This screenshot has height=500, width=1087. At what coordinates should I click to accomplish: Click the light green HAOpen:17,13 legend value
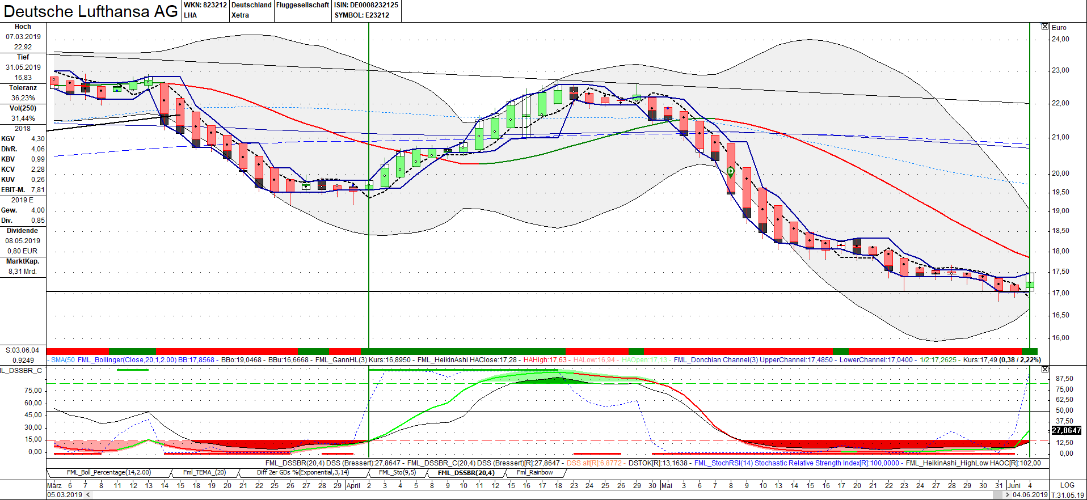point(644,359)
